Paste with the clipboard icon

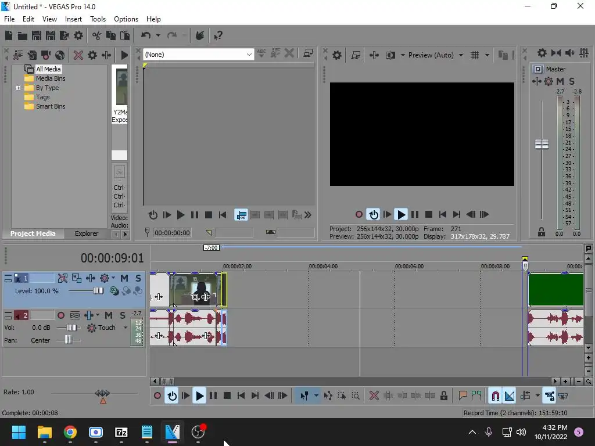coord(124,35)
